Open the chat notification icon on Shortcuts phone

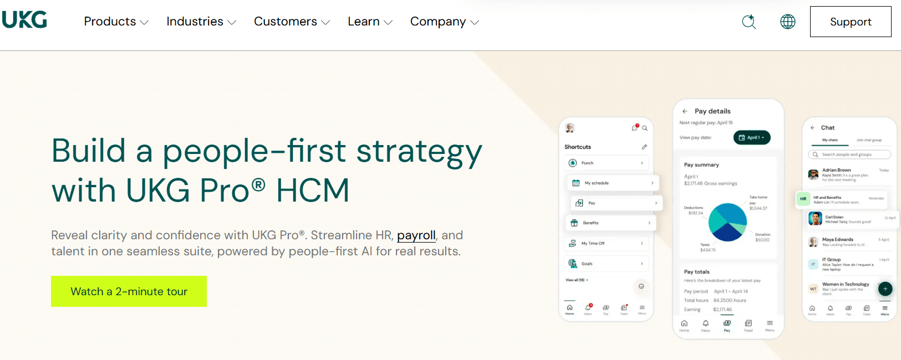pyautogui.click(x=635, y=127)
